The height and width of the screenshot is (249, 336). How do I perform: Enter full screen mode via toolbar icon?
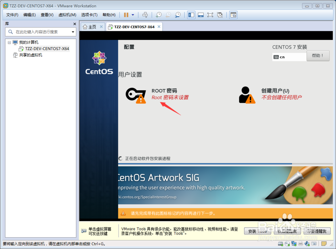[x=210, y=15]
